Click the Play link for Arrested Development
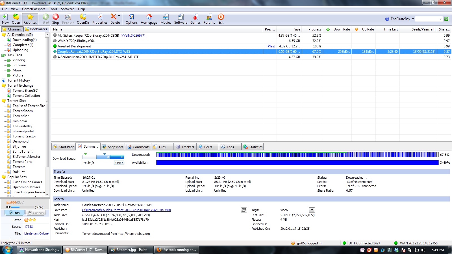 point(271,46)
